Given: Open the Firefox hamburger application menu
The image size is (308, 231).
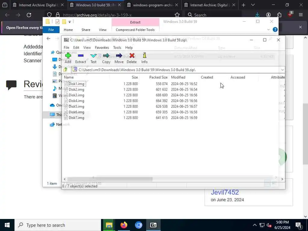Looking at the screenshot, I should coord(301,15).
